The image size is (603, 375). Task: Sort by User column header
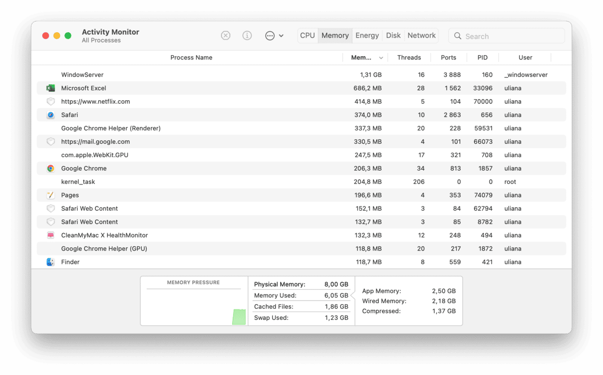click(x=525, y=58)
